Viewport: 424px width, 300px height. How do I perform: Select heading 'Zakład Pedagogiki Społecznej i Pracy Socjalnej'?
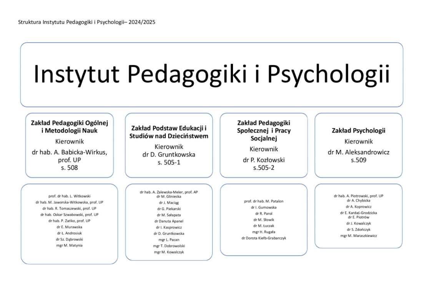[x=264, y=131]
